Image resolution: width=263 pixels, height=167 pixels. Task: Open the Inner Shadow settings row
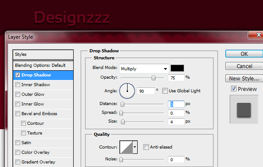click(x=43, y=84)
